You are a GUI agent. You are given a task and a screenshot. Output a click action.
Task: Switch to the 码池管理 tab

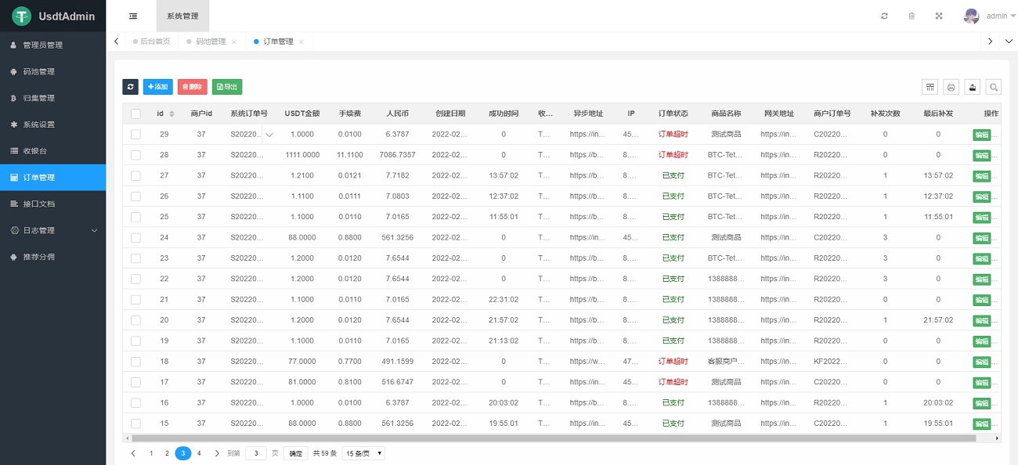pyautogui.click(x=210, y=41)
